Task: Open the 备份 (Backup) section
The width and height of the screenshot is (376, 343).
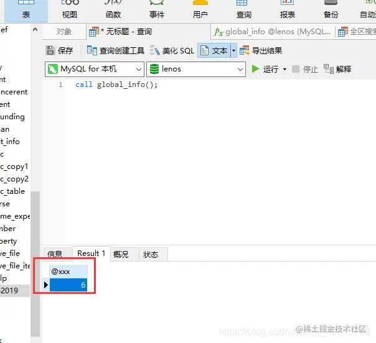Action: click(x=331, y=11)
